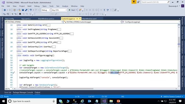Open a file with the folder icon
This screenshot has width=185, height=104.
click(20, 10)
